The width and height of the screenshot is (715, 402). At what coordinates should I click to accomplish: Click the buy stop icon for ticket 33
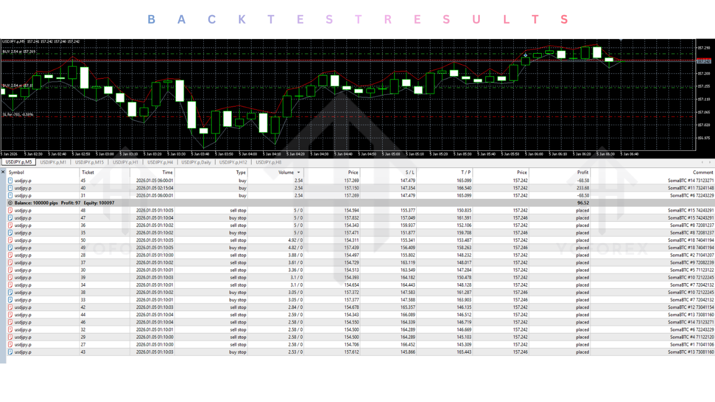tap(11, 300)
